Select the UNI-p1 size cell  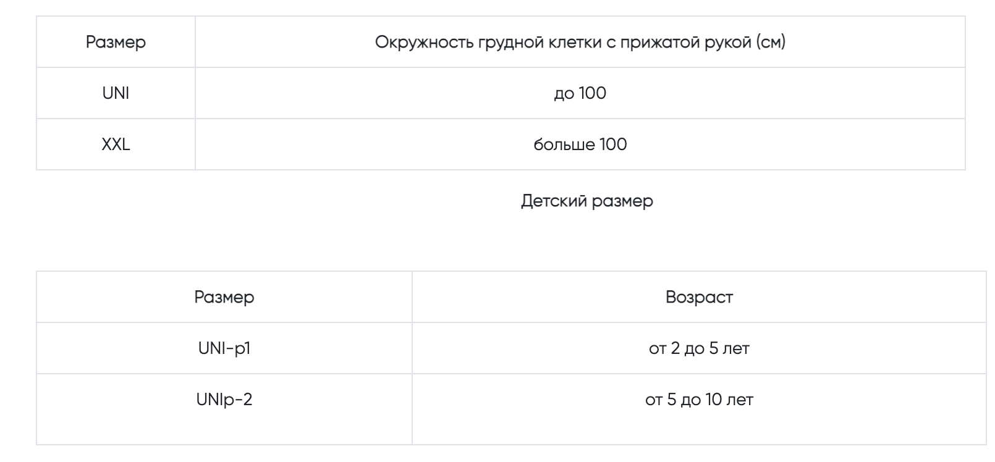[224, 348]
